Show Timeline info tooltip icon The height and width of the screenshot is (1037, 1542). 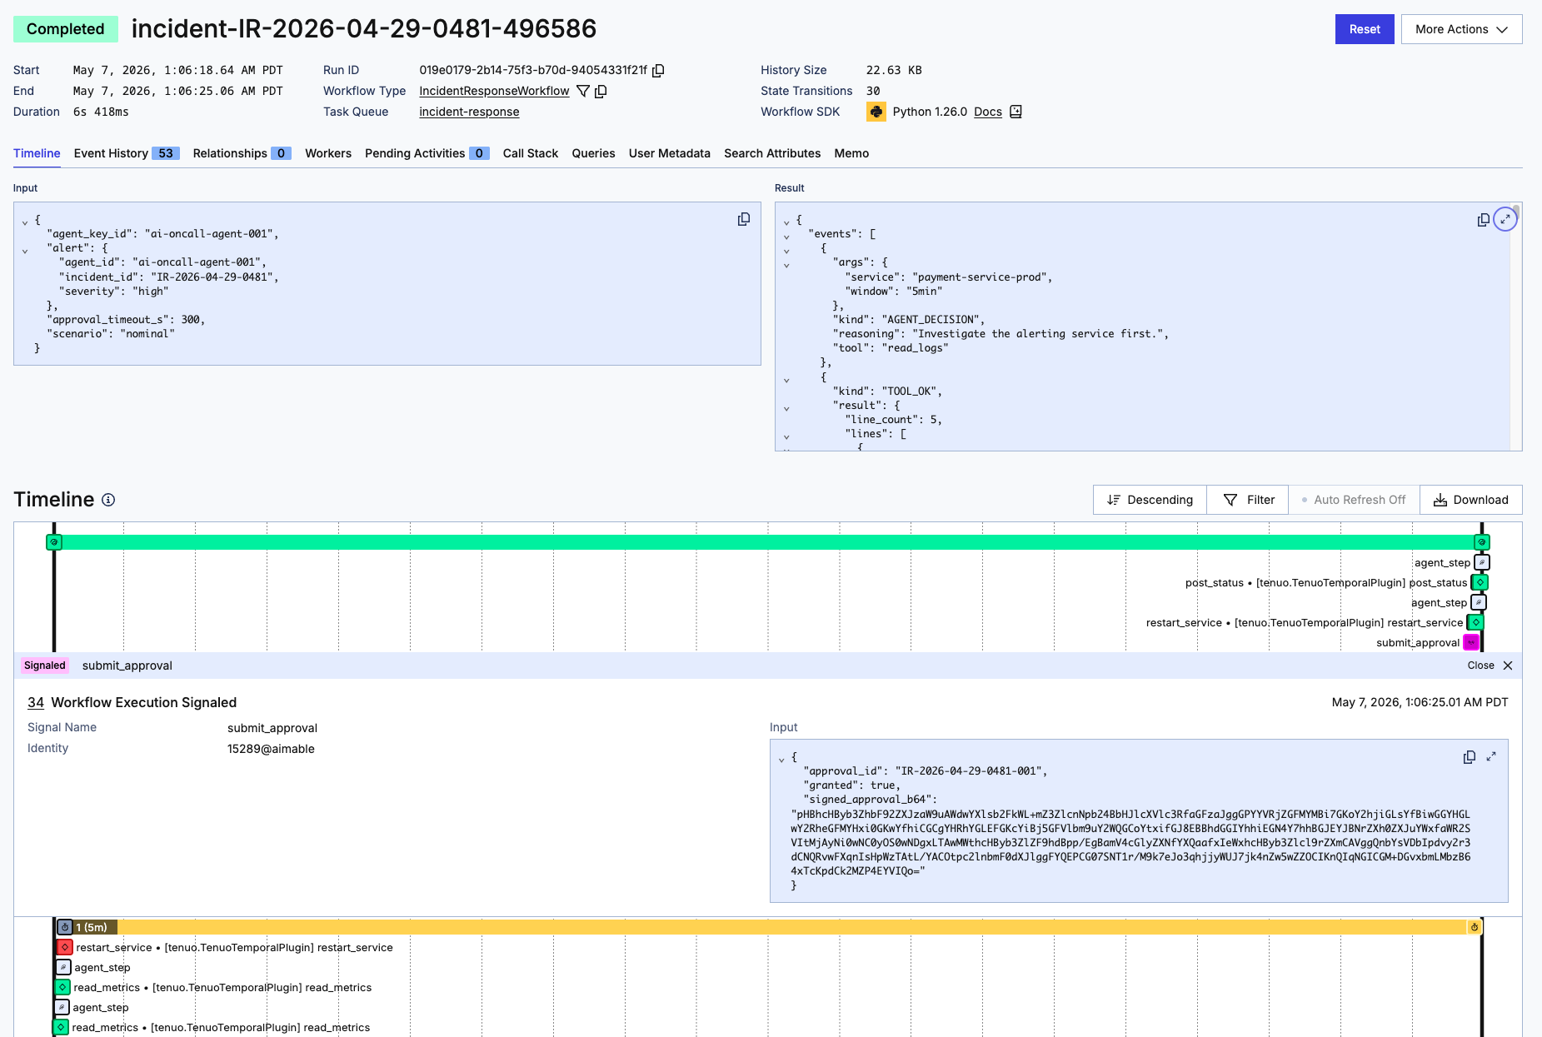point(108,500)
